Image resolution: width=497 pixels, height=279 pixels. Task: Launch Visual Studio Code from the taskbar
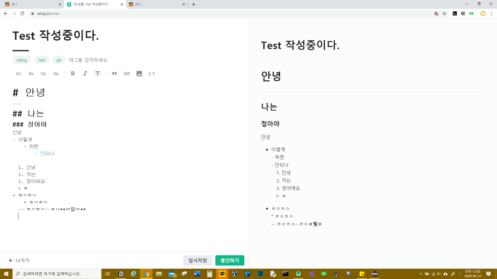point(311,274)
